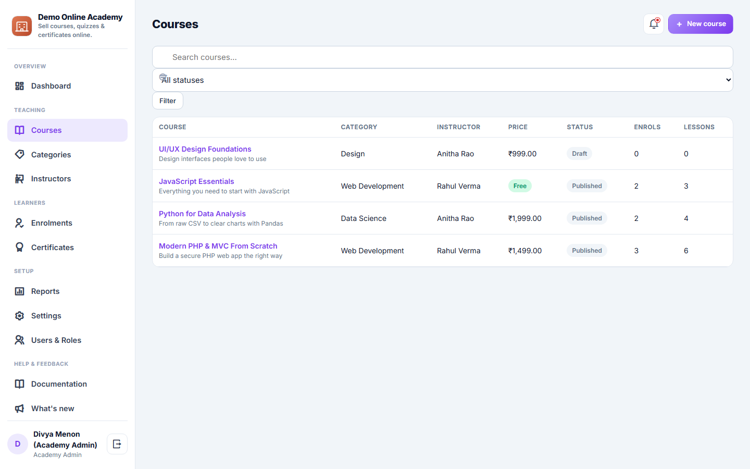Click Anitha Rao in the UI/UX row
Image resolution: width=750 pixels, height=469 pixels.
coord(455,154)
